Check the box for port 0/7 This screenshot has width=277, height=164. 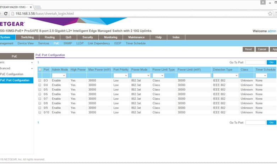(x=40, y=99)
